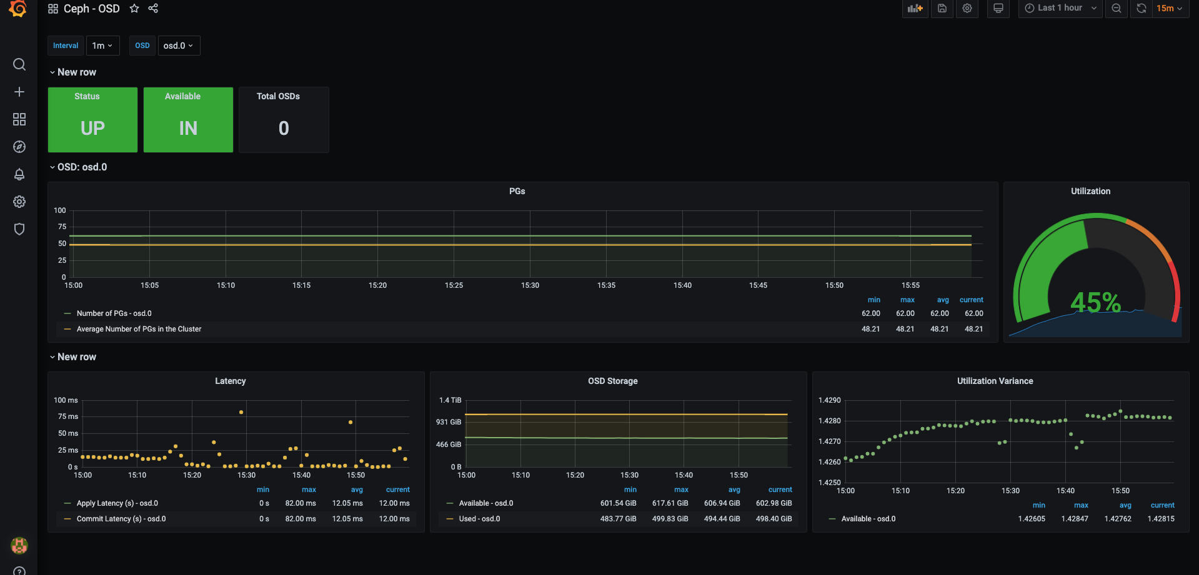Toggle Average Number of PGs in Cluster series
Screen dimensions: 1199x575
[139, 329]
